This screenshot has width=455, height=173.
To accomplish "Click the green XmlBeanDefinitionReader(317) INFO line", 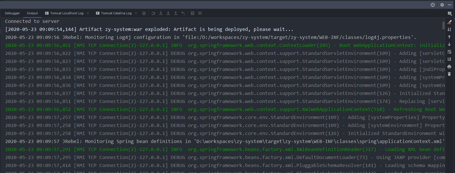I will pos(225,149).
